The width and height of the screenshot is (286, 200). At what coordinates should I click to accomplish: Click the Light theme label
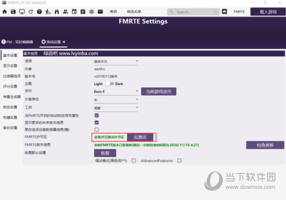point(98,84)
